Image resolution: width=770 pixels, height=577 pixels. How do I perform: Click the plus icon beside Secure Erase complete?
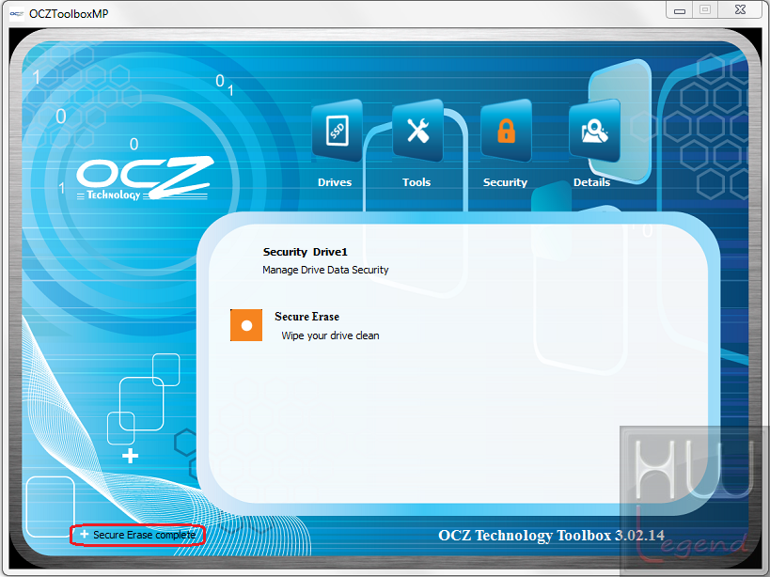click(84, 534)
